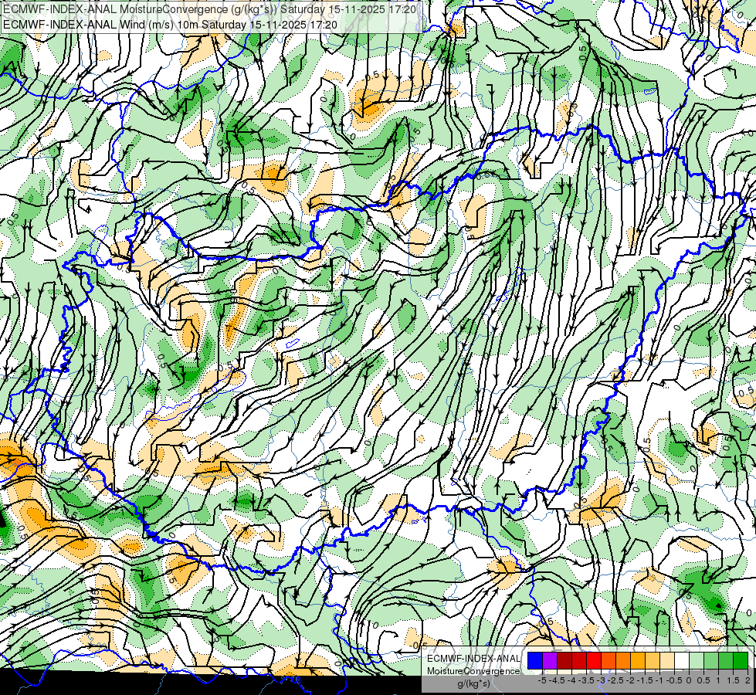Click the '-1.5' legend tick label
The image size is (756, 695).
click(x=645, y=680)
